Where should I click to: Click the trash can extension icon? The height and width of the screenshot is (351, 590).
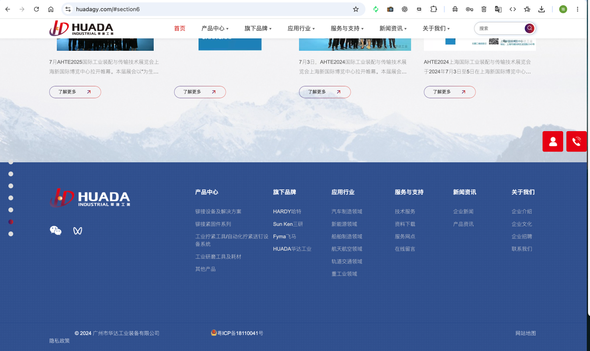(484, 9)
